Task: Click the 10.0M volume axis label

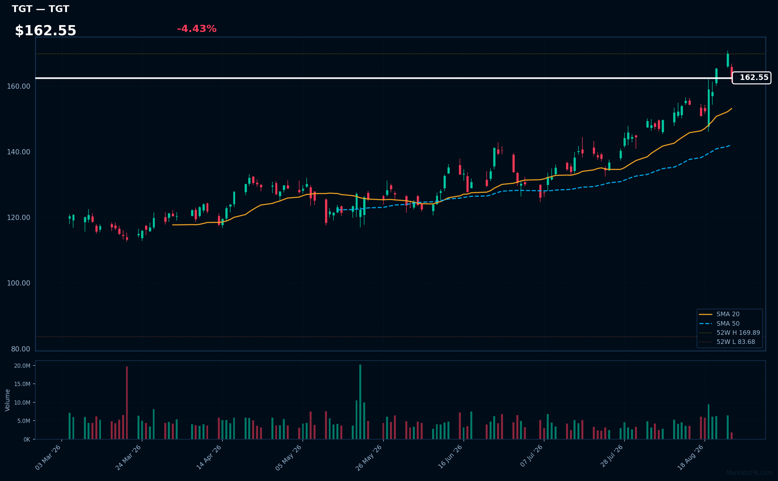Action: (x=22, y=403)
